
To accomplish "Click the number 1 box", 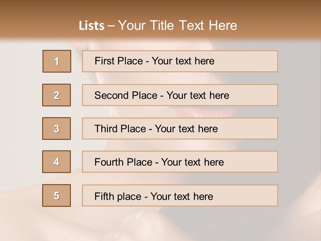I will (57, 61).
